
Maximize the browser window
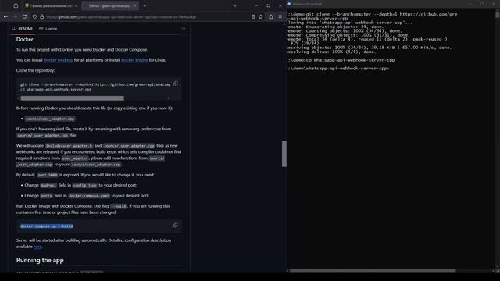coord(269,5)
